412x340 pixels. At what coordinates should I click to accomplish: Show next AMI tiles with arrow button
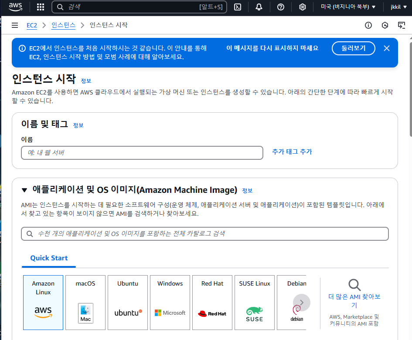tap(302, 303)
